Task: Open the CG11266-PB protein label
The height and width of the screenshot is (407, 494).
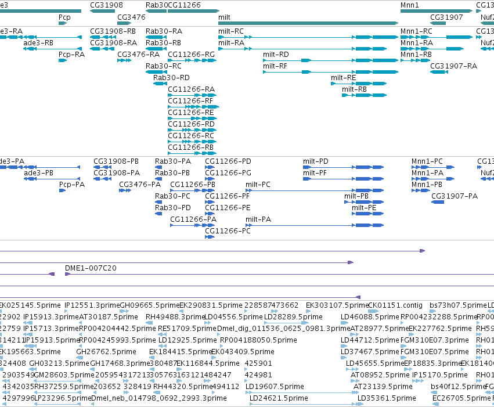Action: pyautogui.click(x=193, y=185)
